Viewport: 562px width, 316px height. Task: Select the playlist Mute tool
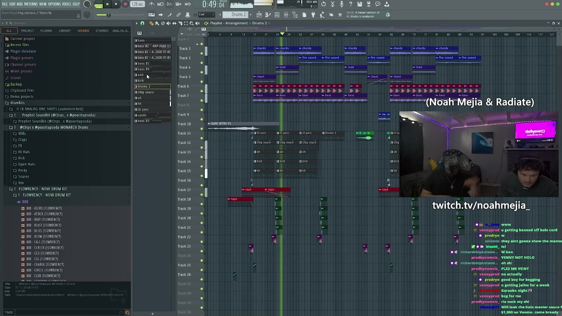click(x=169, y=23)
